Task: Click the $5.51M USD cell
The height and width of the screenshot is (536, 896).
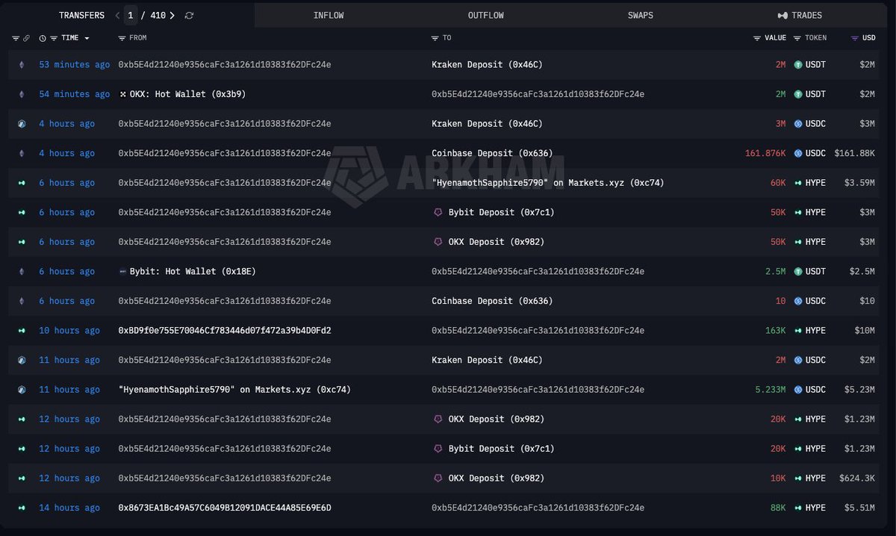Action: 860,508
